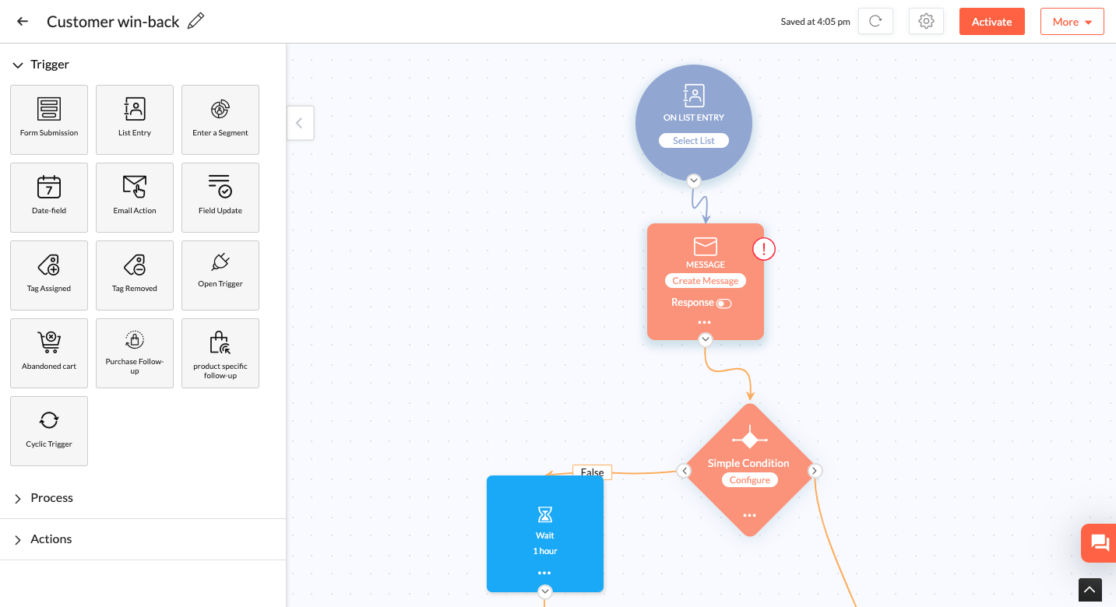
Task: Click the On List Entry node icon
Action: pyautogui.click(x=694, y=96)
